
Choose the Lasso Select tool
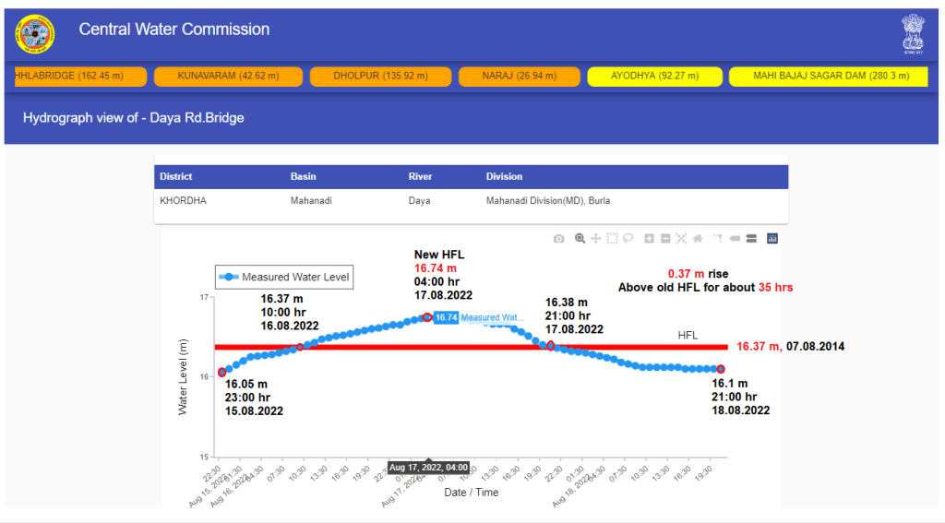[x=628, y=239]
